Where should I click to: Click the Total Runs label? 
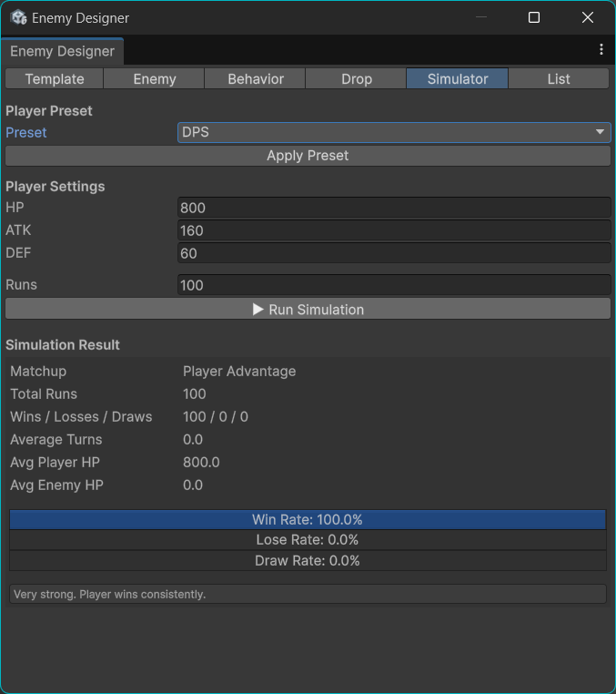44,394
